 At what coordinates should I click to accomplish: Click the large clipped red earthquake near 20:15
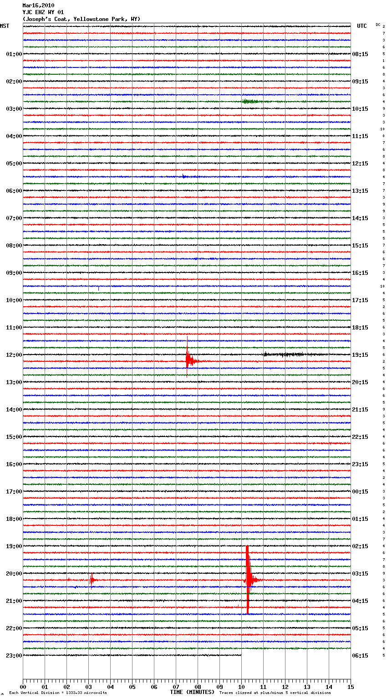coord(248,580)
